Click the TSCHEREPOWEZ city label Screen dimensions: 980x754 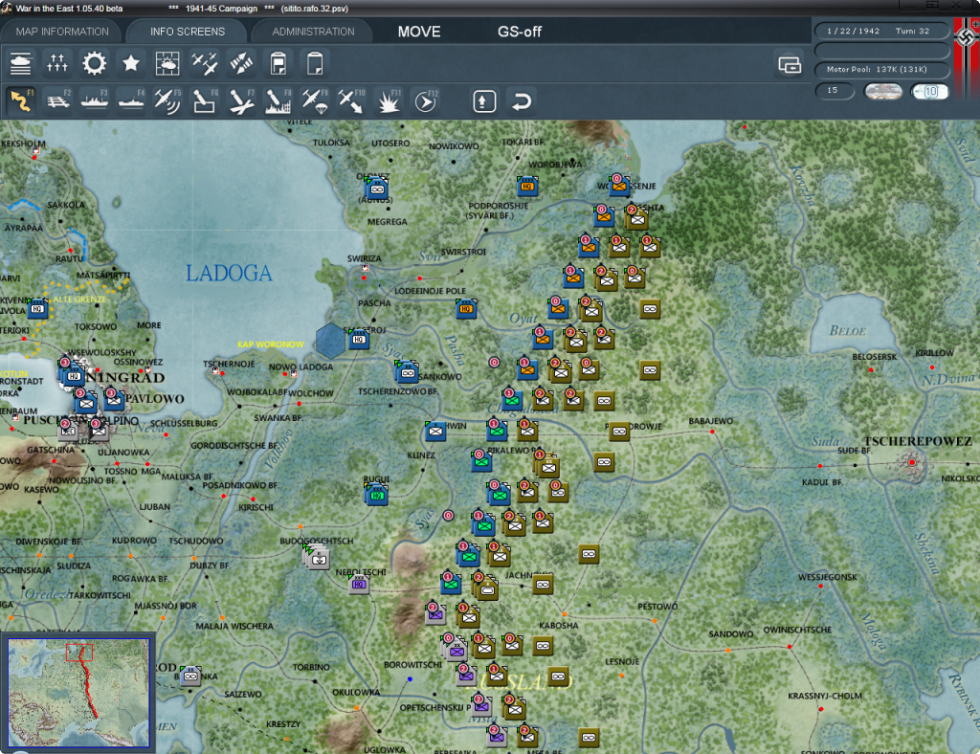[x=918, y=441]
